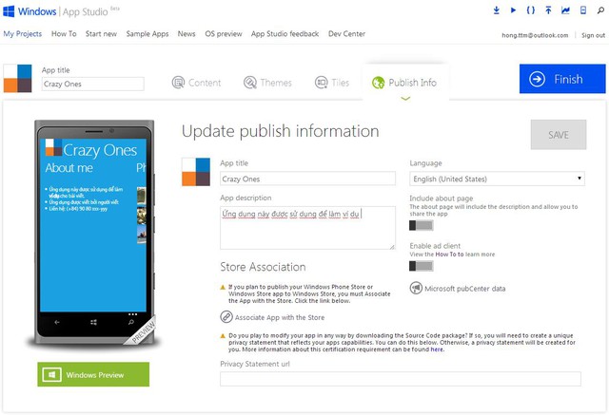Click the download arrow icon in top toolbar
609x415 pixels.
(496, 10)
